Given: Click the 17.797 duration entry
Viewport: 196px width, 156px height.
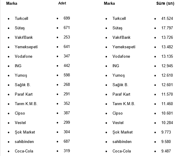Looking at the screenshot, I should pyautogui.click(x=167, y=28).
